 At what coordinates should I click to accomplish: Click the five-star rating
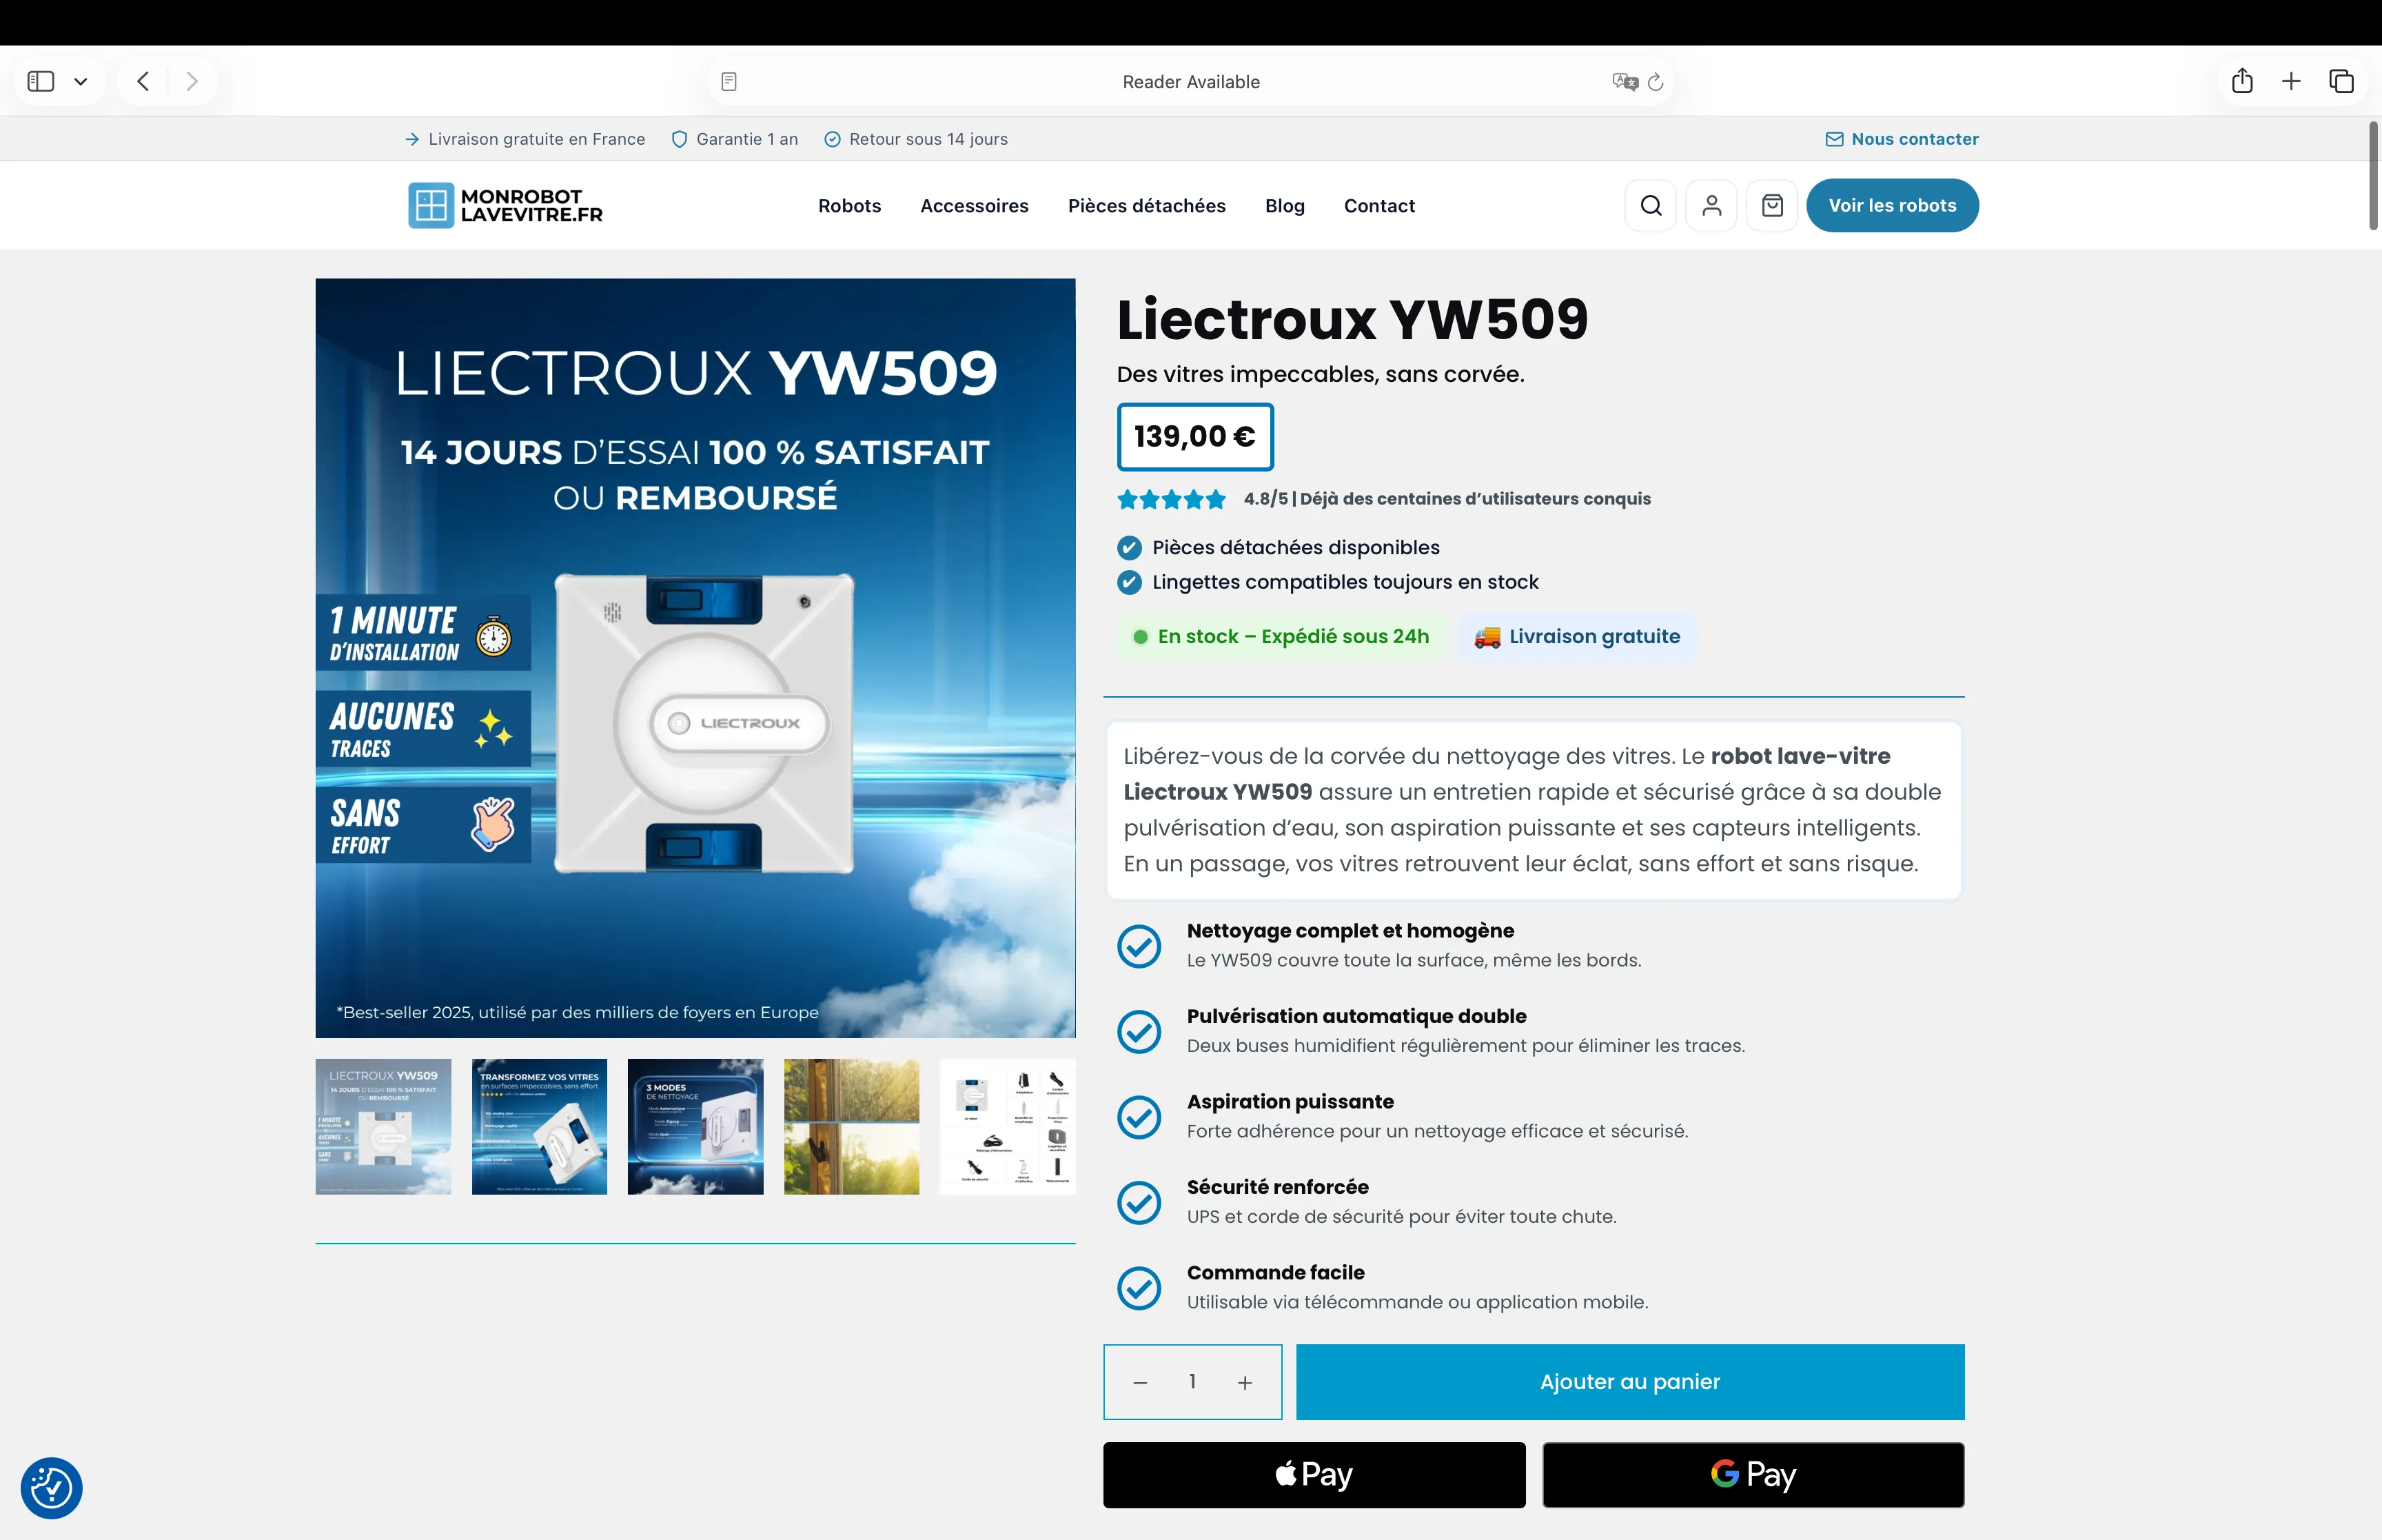(1172, 499)
